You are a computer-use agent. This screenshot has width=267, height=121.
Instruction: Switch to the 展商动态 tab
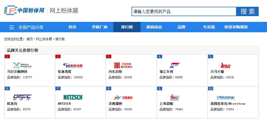tap(154, 27)
